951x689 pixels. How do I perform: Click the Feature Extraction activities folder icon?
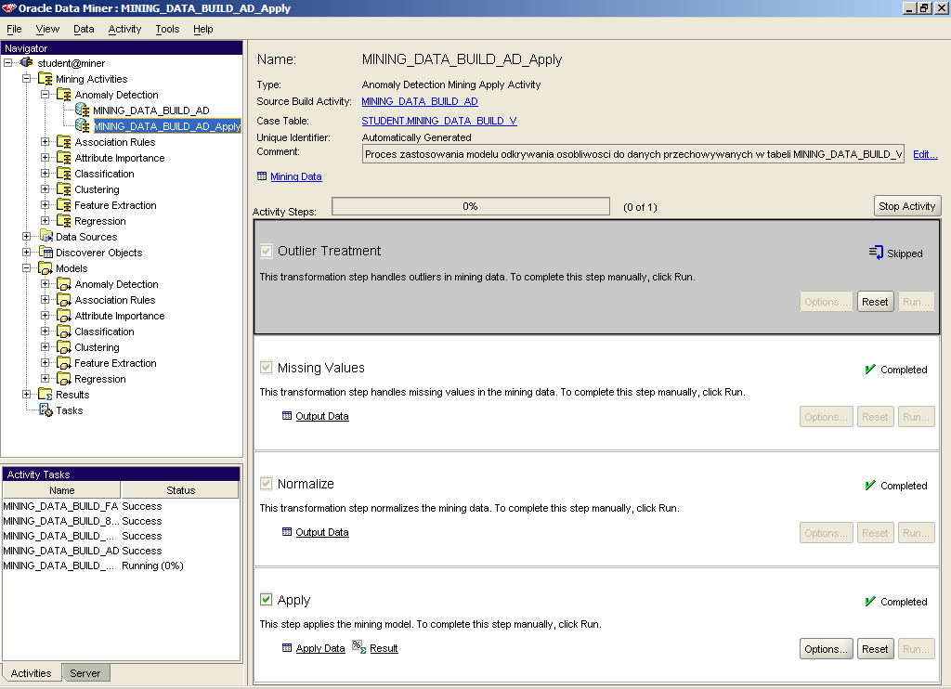tap(64, 205)
